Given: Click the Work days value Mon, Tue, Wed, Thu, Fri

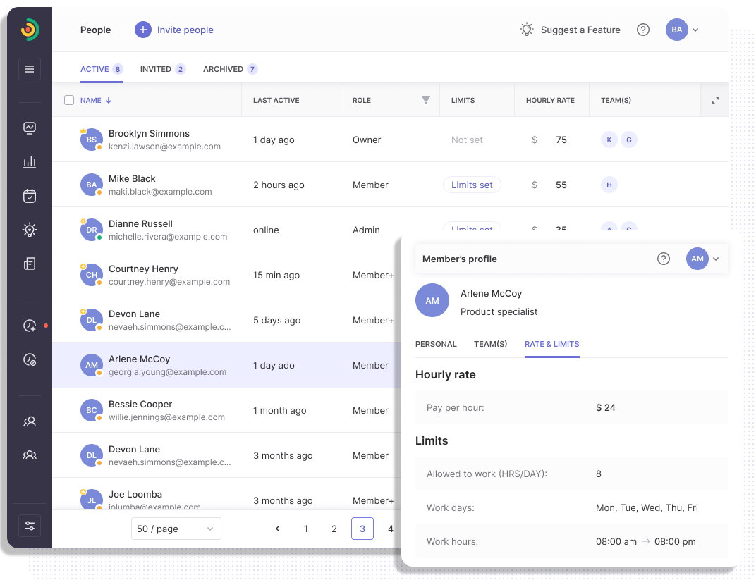Looking at the screenshot, I should [647, 507].
